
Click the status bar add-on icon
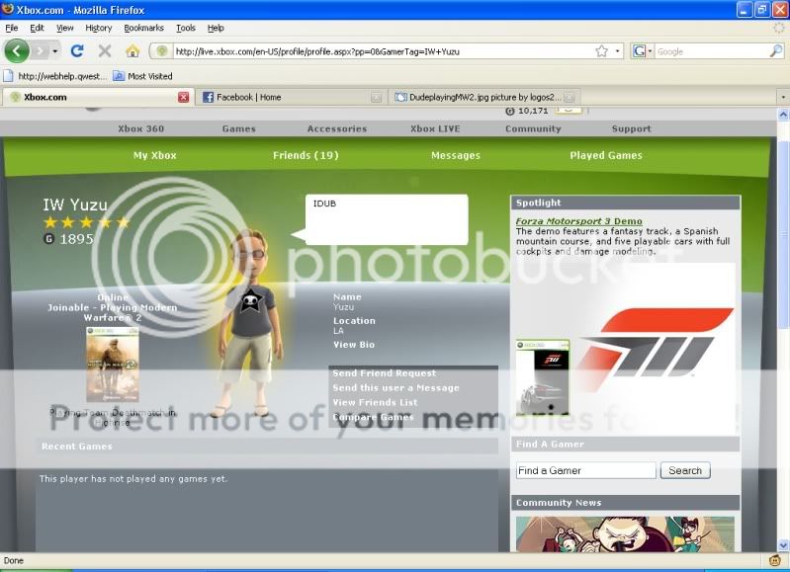coord(775,560)
